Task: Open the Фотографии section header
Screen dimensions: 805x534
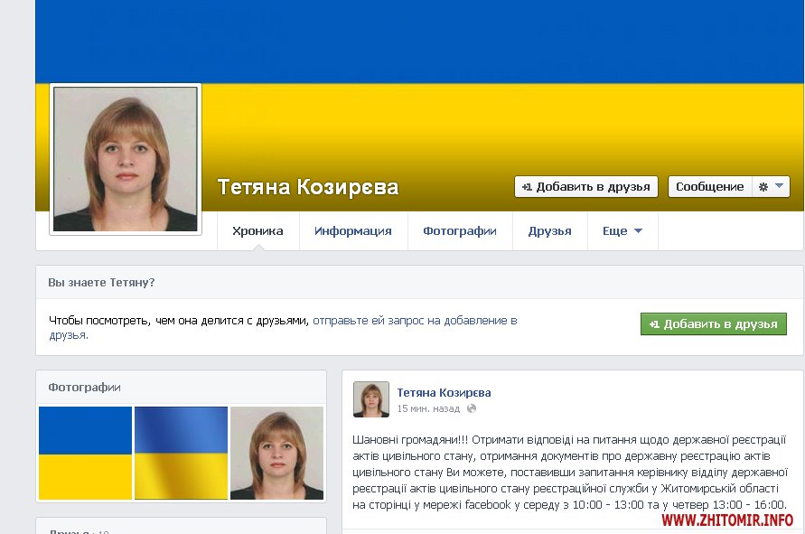Action: 84,388
